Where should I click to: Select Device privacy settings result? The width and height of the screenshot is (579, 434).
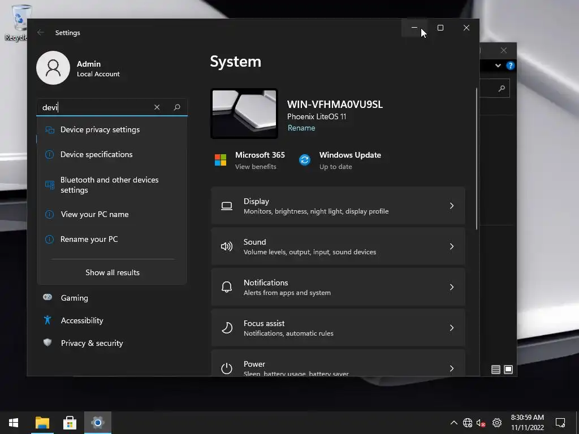tap(112, 129)
